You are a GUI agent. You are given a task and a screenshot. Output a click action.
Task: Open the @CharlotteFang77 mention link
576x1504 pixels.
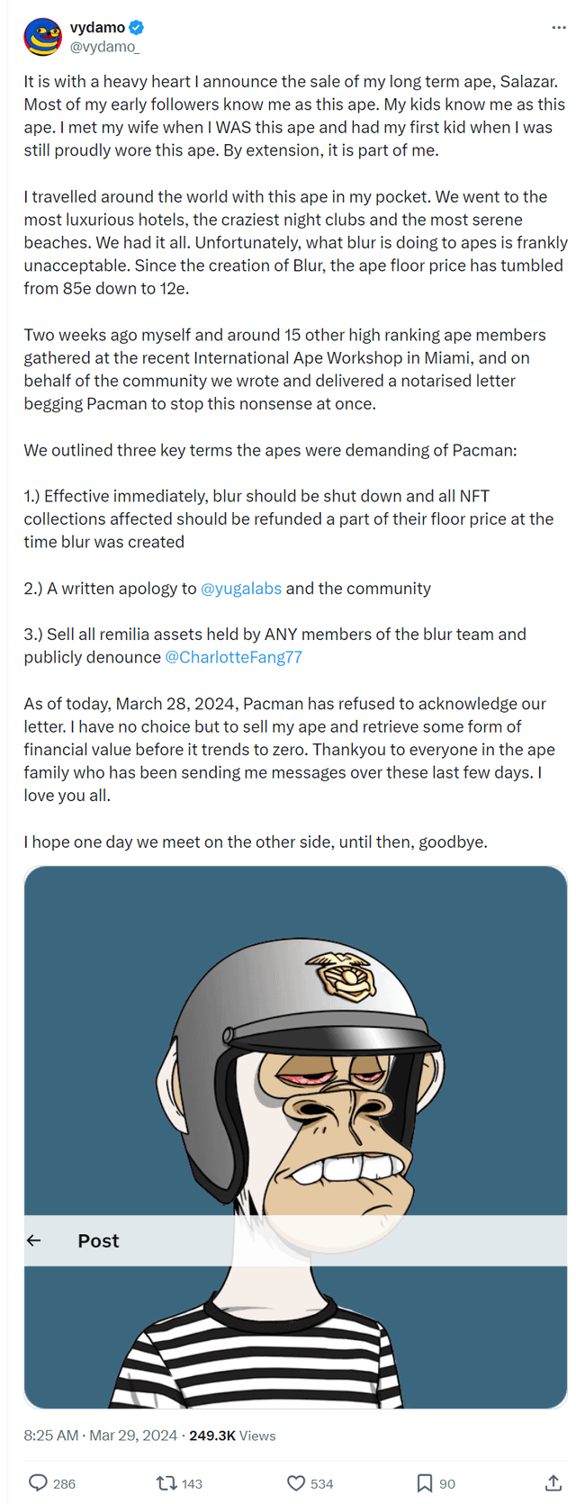(234, 657)
